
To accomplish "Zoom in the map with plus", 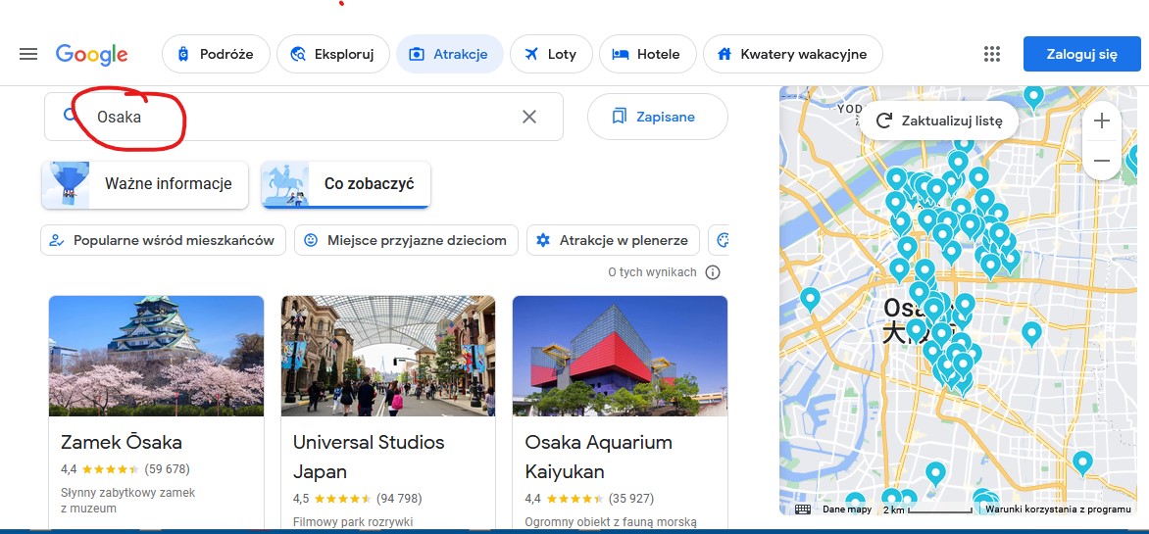I will [1101, 121].
